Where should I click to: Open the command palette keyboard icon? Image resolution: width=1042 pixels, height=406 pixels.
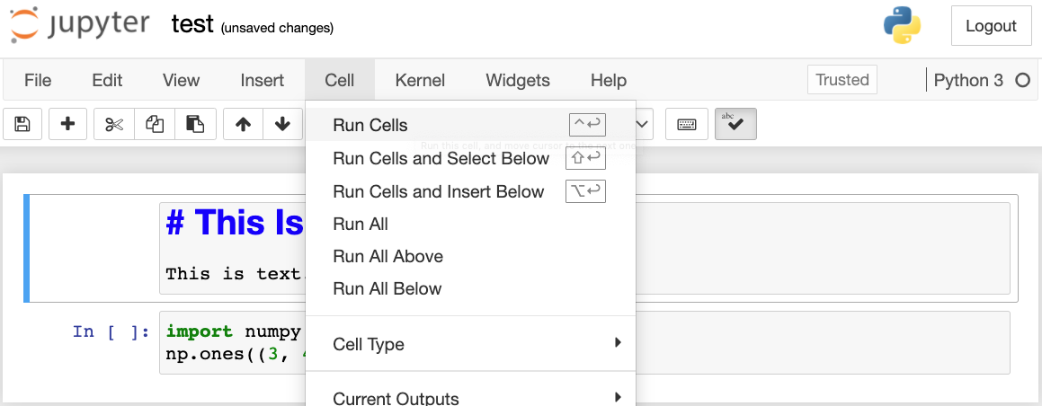pyautogui.click(x=687, y=125)
